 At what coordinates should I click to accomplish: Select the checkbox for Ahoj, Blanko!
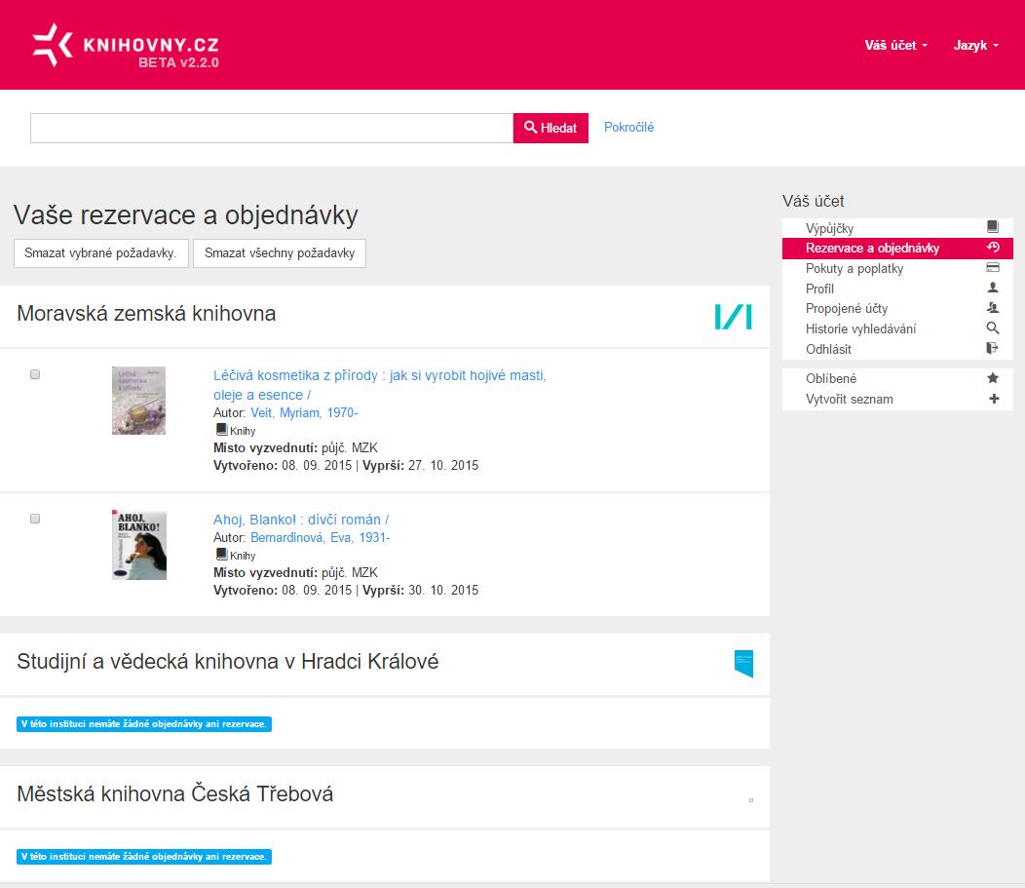35,519
